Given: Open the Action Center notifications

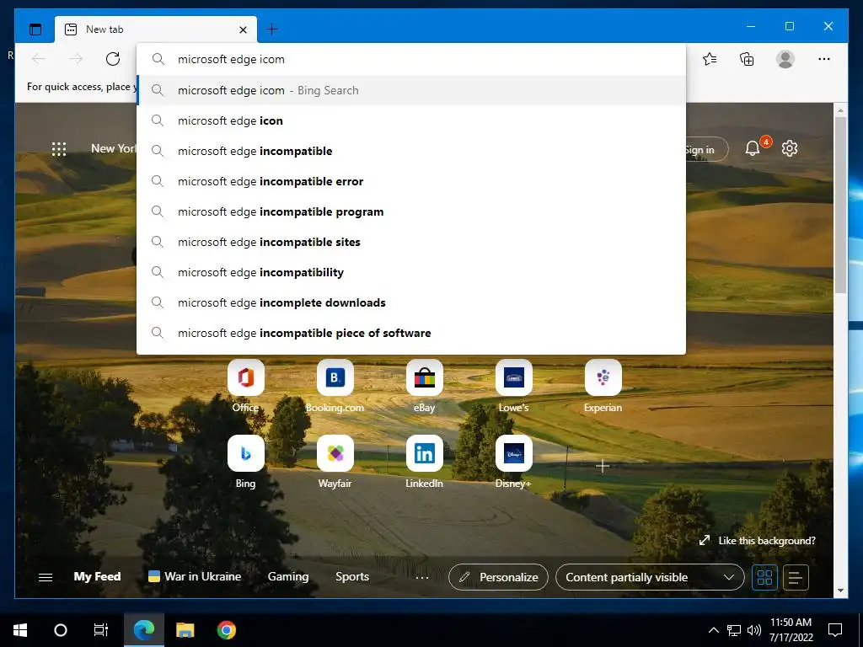Looking at the screenshot, I should click(835, 630).
